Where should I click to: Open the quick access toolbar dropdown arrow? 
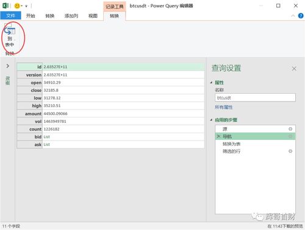tap(26, 6)
